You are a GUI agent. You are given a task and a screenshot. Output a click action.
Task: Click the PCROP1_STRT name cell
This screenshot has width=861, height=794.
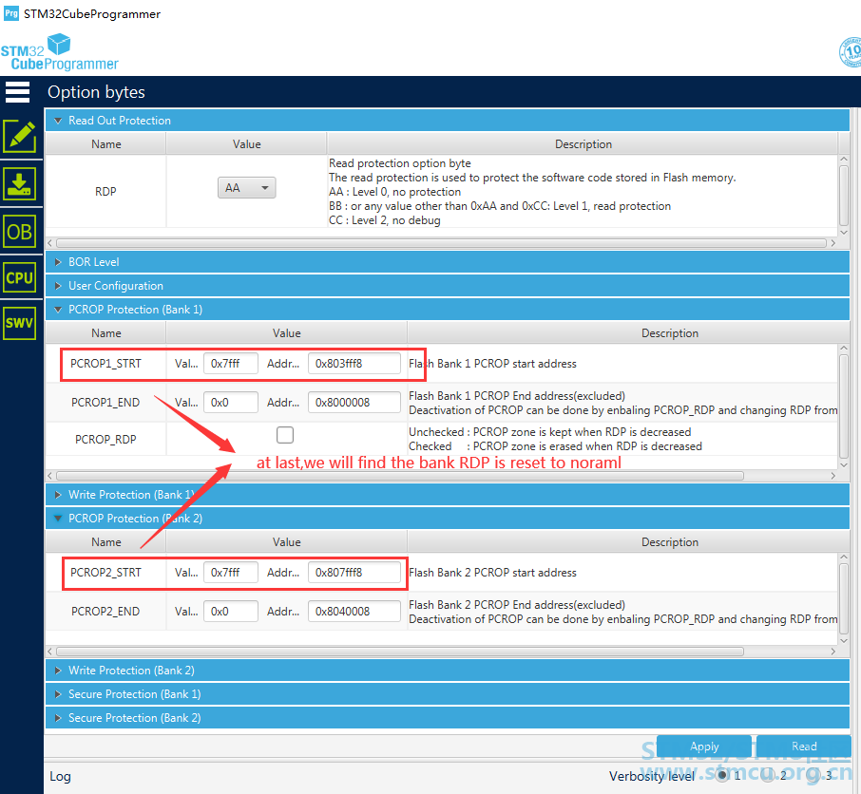tap(105, 363)
